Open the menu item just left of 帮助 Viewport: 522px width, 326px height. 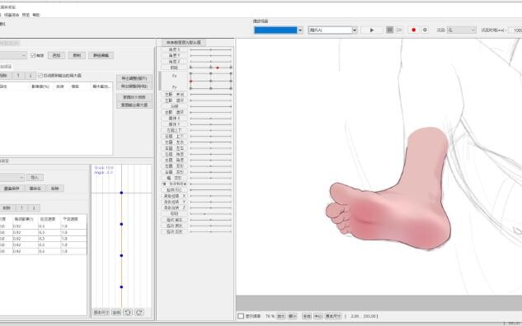pyautogui.click(x=26, y=15)
